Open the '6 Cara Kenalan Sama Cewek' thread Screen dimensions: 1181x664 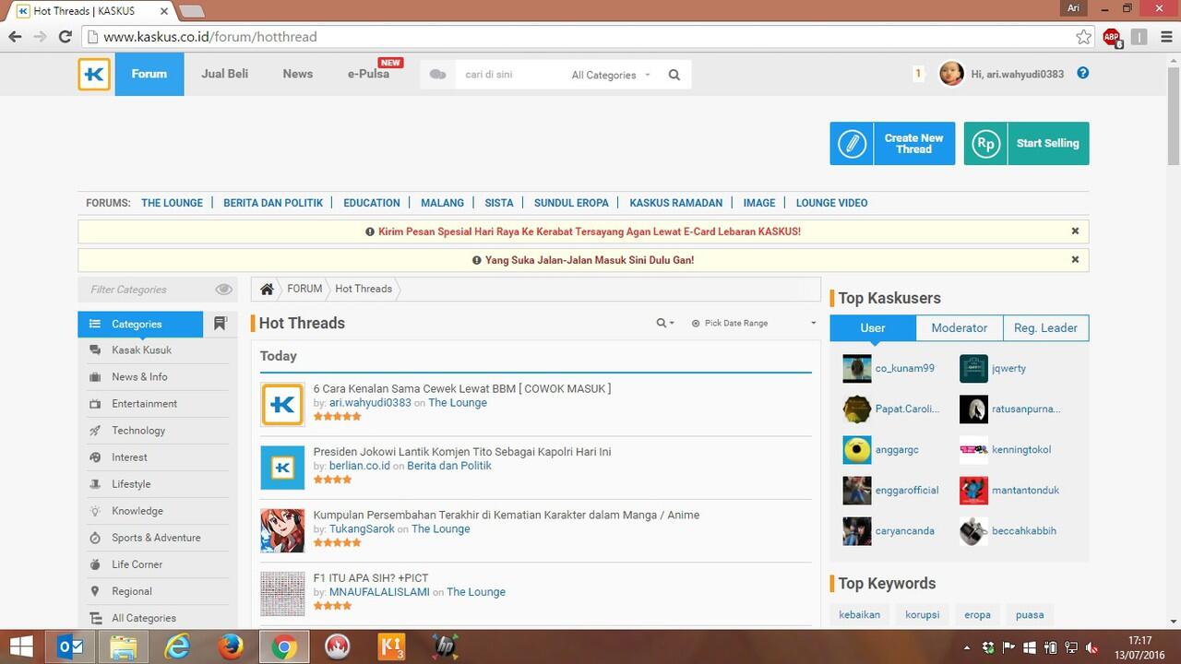461,388
